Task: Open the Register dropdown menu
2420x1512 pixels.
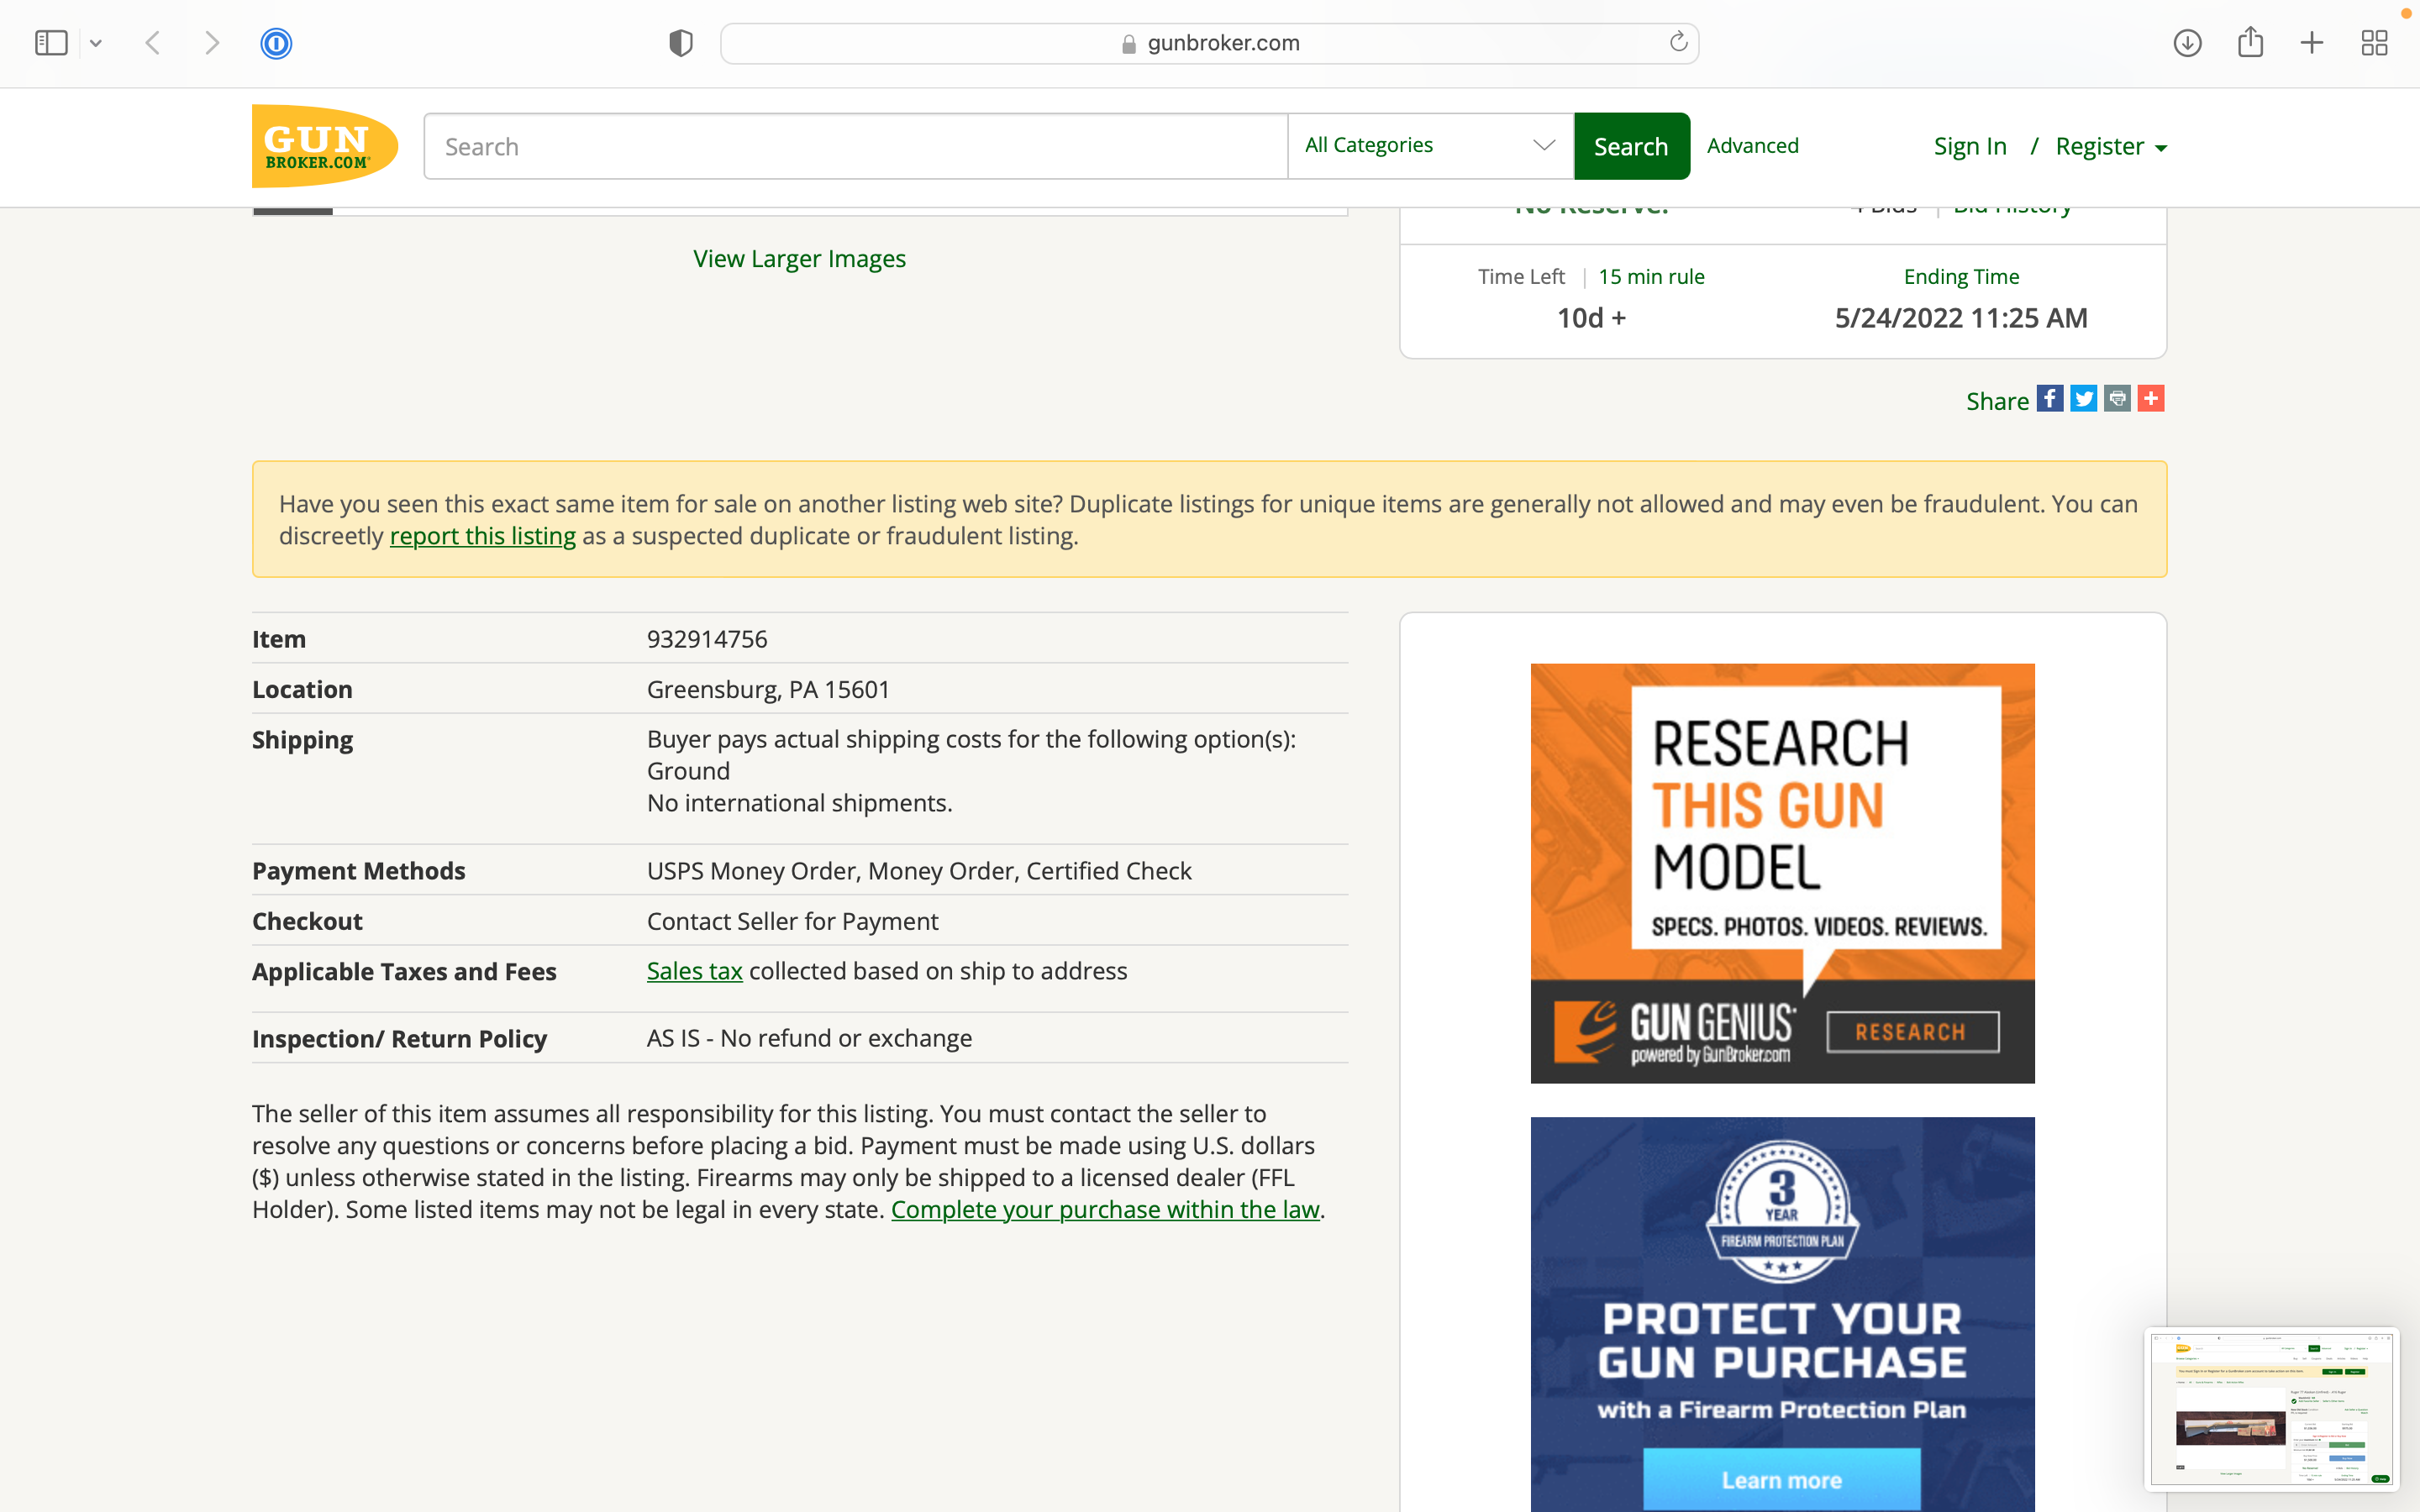Action: point(2111,147)
